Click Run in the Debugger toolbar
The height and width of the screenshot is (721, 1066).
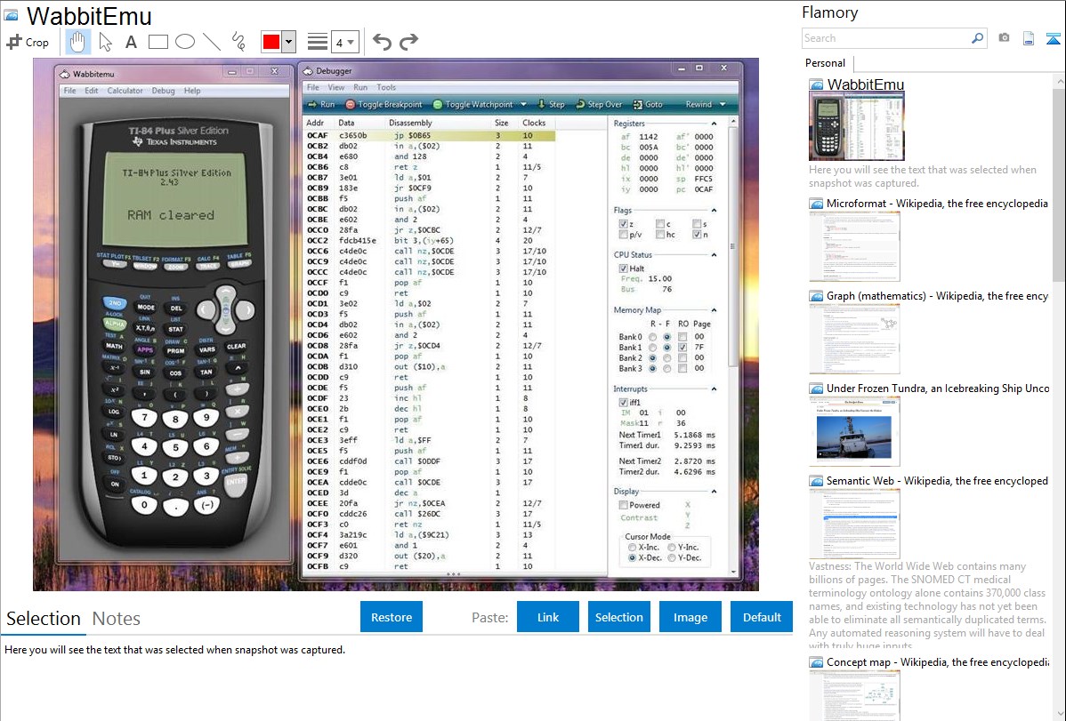(321, 105)
